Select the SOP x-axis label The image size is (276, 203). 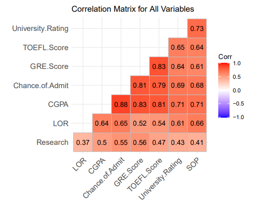click(193, 164)
